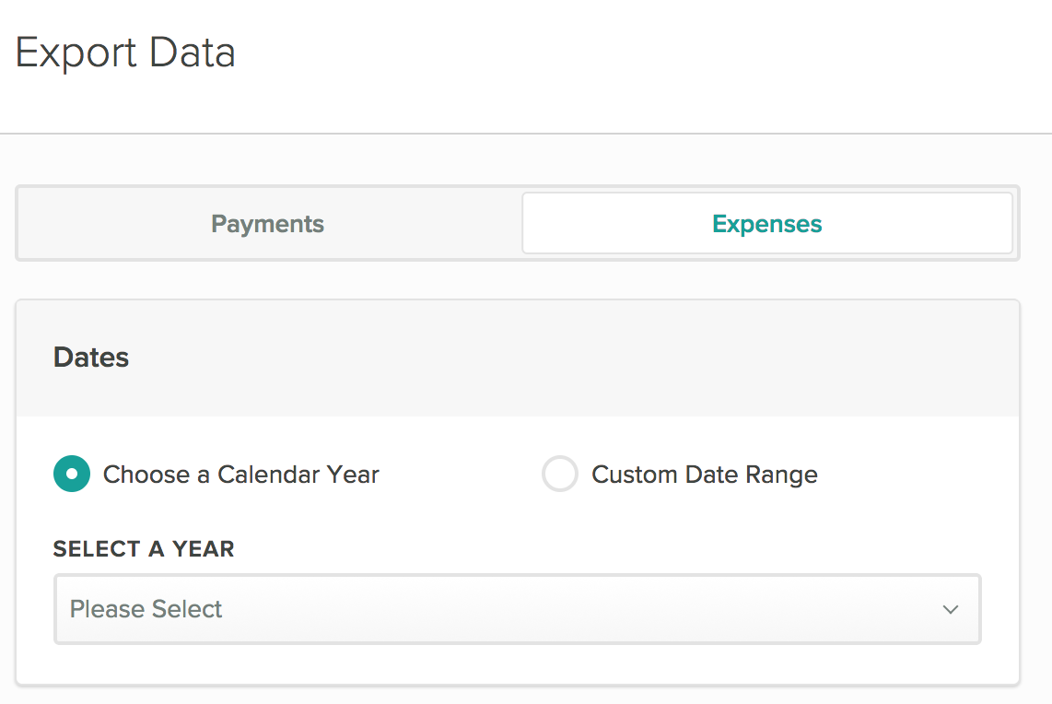Click the Custom Date Range label text

705,475
